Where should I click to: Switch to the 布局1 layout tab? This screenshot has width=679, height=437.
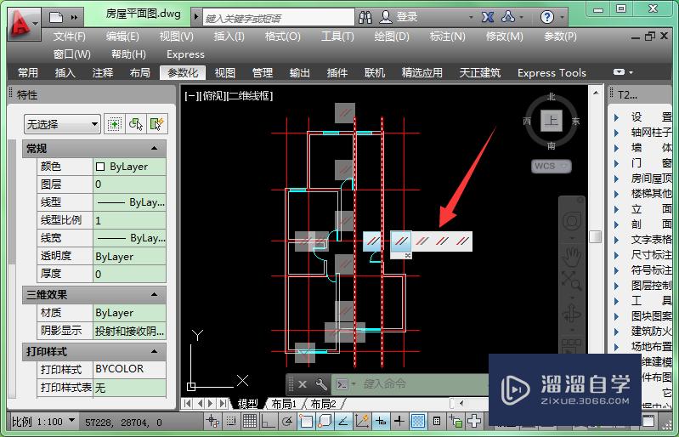tap(284, 404)
